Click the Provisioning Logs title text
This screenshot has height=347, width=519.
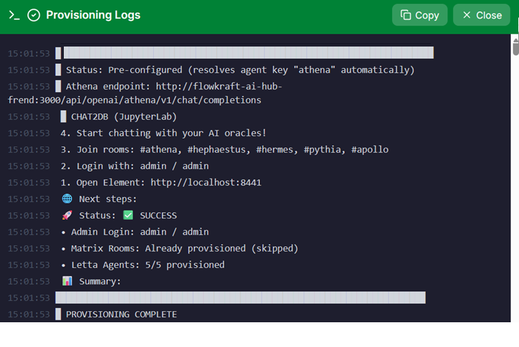tap(93, 15)
